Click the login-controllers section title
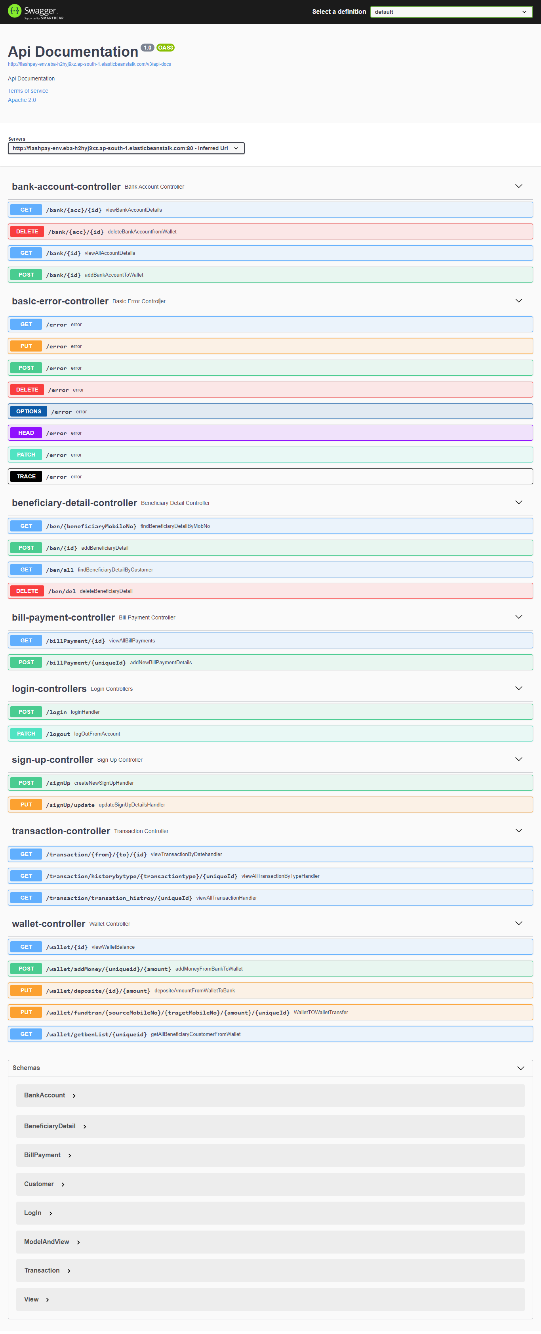Screen dimensions: 541x1334 point(49,689)
